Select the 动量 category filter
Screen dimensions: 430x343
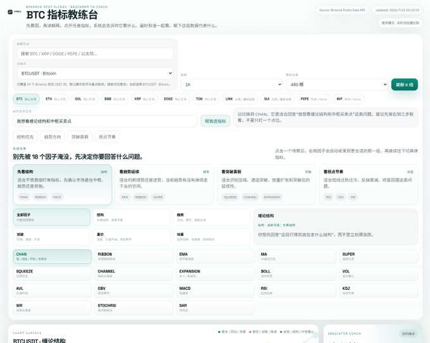(x=212, y=237)
